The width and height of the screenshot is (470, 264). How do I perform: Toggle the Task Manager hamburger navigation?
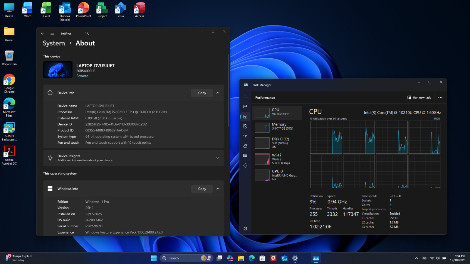245,97
